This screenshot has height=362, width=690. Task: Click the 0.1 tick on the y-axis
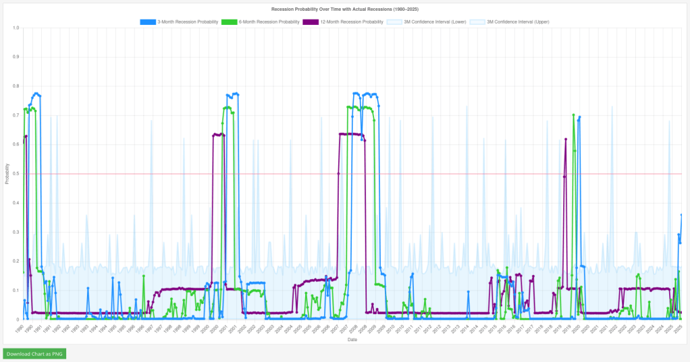pos(16,291)
